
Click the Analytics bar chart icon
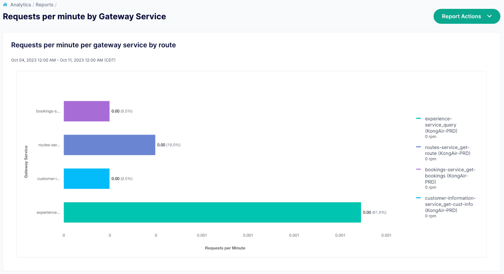[5, 4]
